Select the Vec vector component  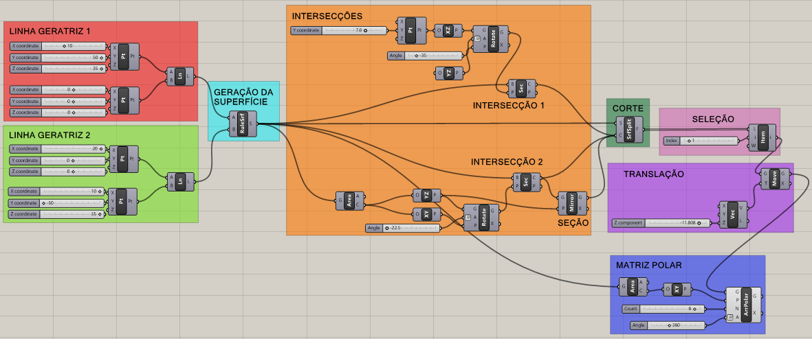[733, 213]
